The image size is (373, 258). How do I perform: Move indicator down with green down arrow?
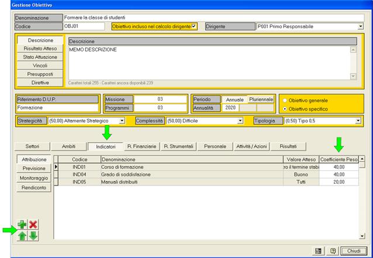[x=33, y=235]
